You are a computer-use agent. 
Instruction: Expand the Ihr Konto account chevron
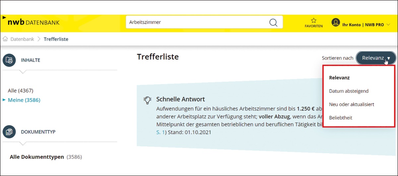point(388,25)
